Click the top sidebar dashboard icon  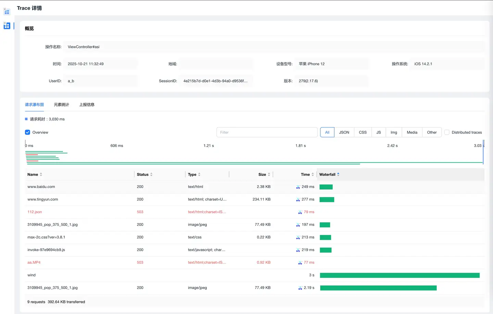pos(7,12)
